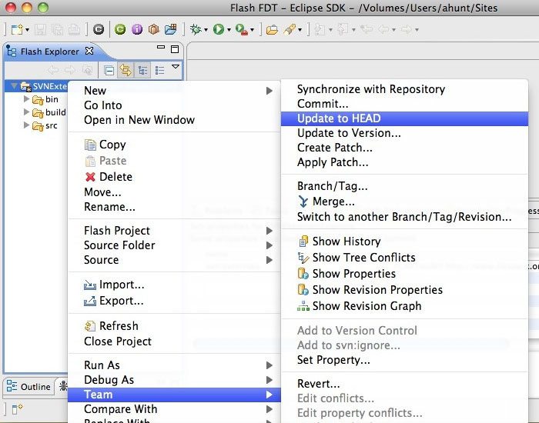
Task: Select the src folder row
Action: coord(45,125)
